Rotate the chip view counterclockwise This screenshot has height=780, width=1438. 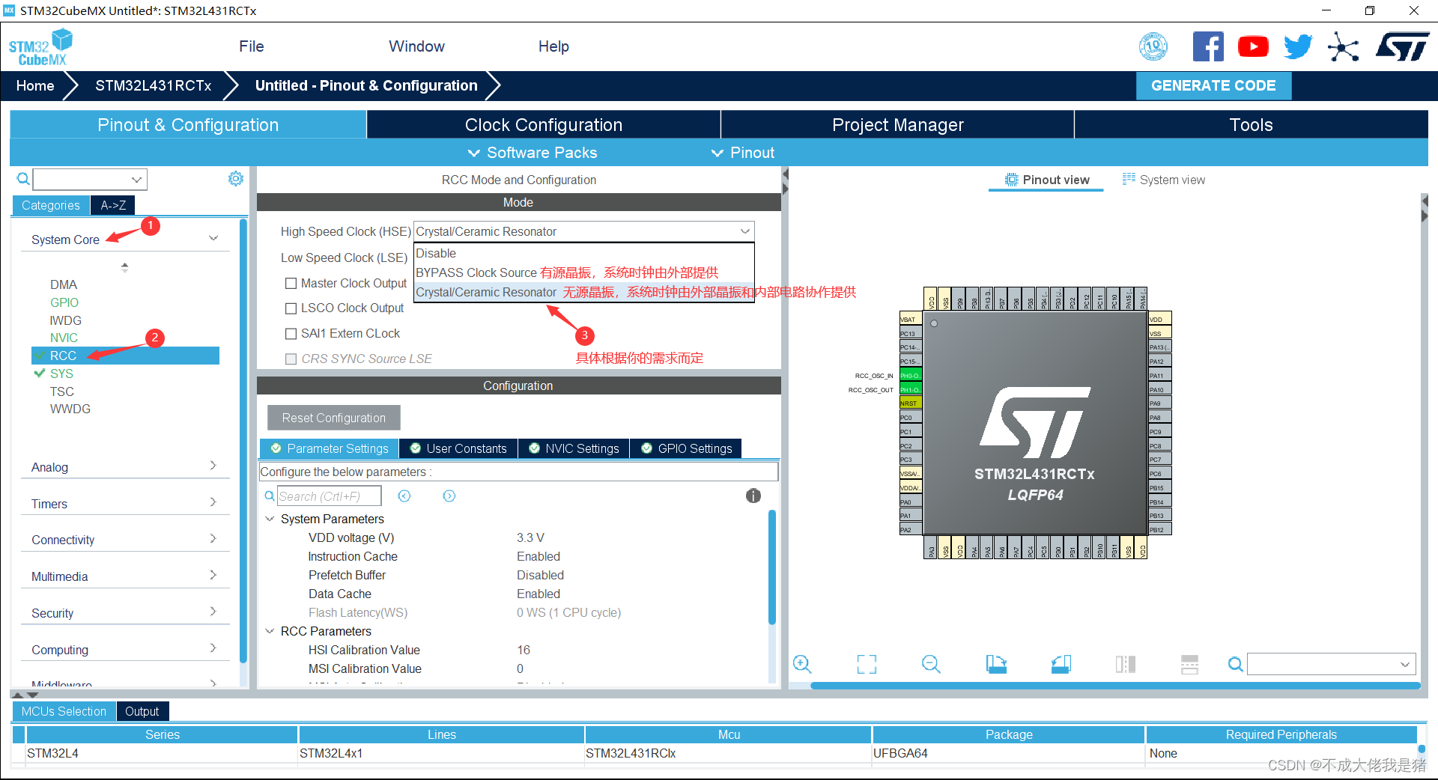click(x=1061, y=664)
